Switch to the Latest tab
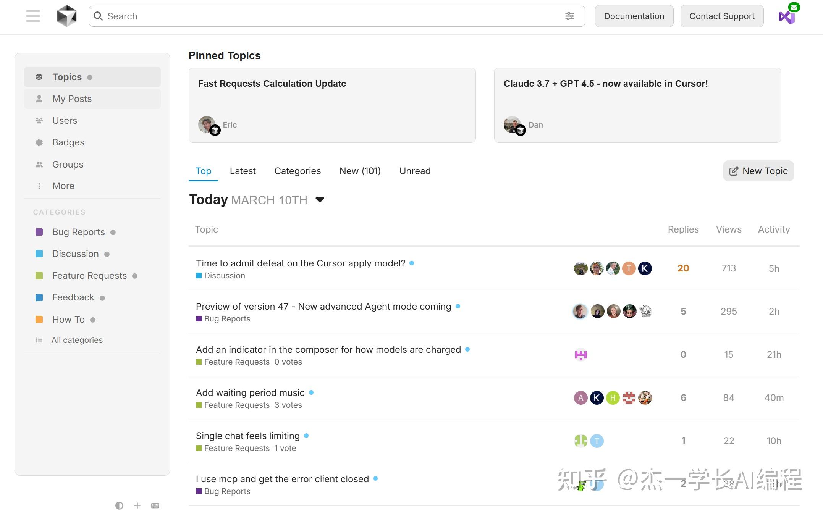 click(x=243, y=171)
